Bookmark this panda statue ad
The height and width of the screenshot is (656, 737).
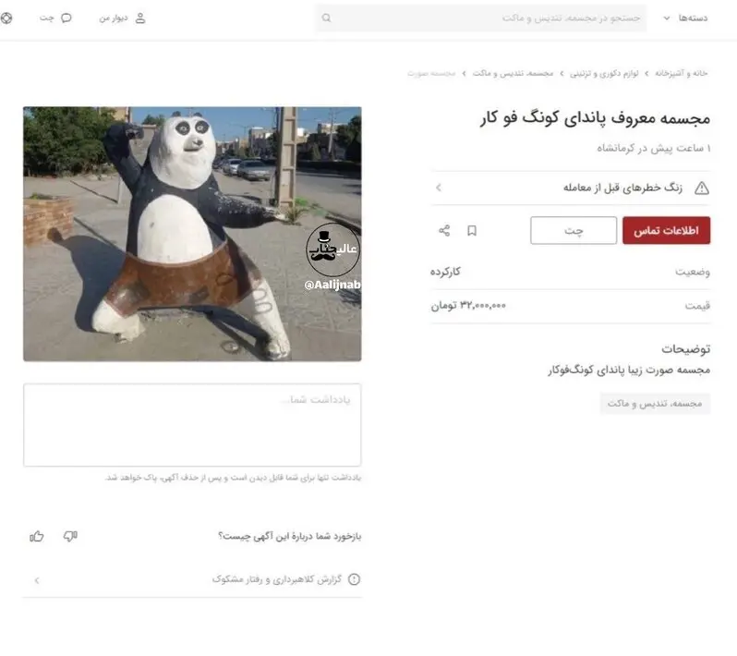472,231
